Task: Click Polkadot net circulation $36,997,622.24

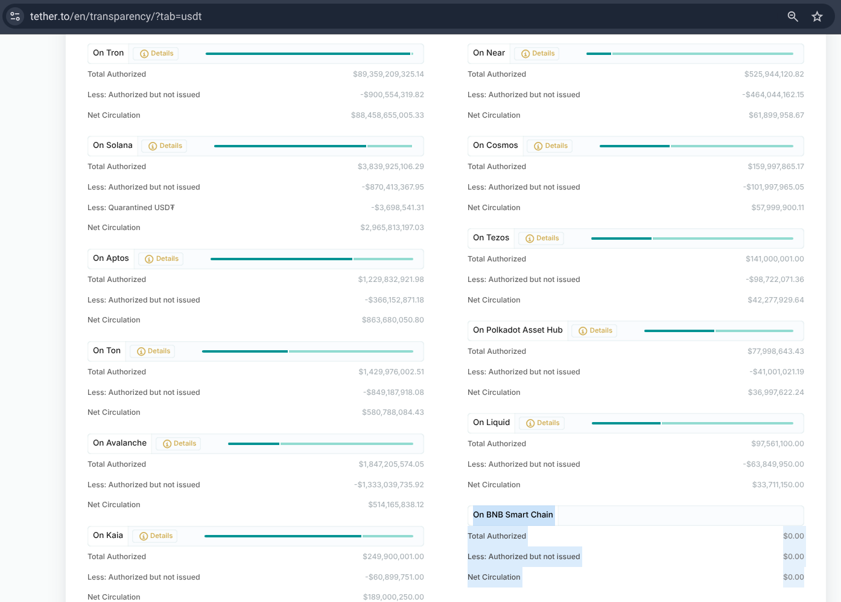Action: pos(776,392)
